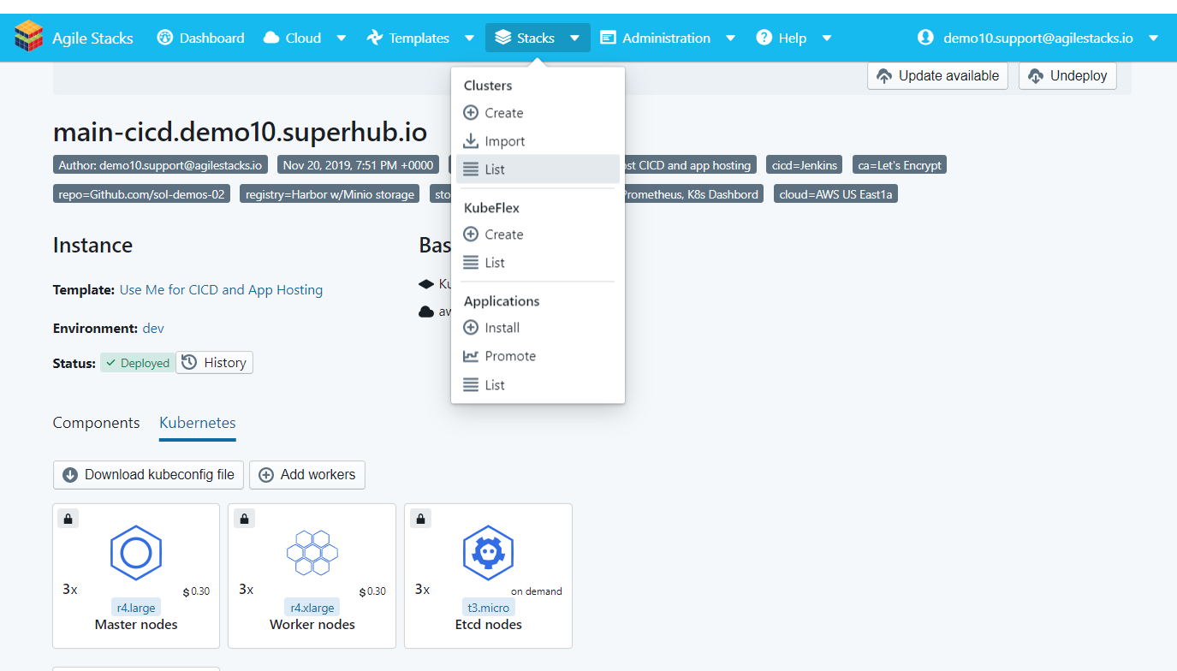Click the lock icon on Etcd nodes card
This screenshot has width=1177, height=671.
[x=420, y=519]
